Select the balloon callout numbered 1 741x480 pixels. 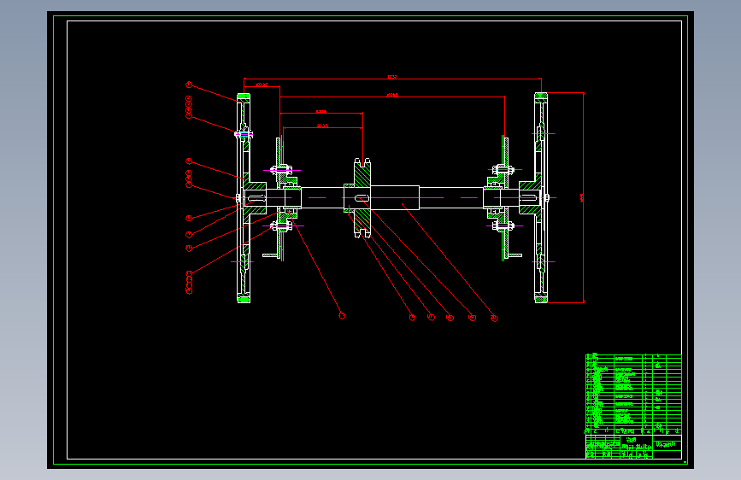tap(189, 85)
